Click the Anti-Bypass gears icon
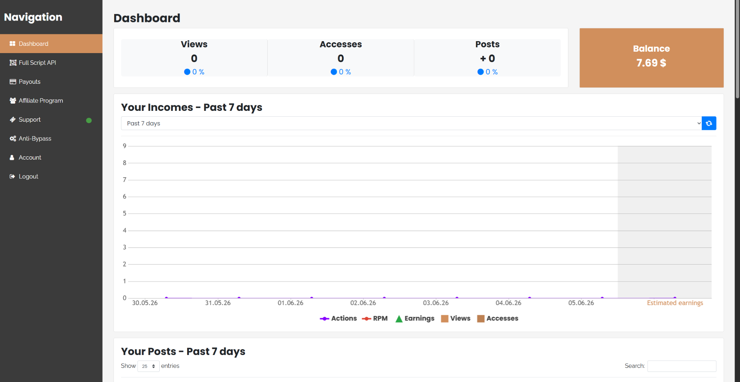The height and width of the screenshot is (382, 740). pyautogui.click(x=13, y=139)
